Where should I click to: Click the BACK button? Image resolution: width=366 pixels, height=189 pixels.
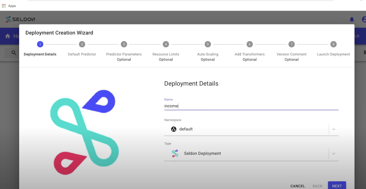[317, 186]
